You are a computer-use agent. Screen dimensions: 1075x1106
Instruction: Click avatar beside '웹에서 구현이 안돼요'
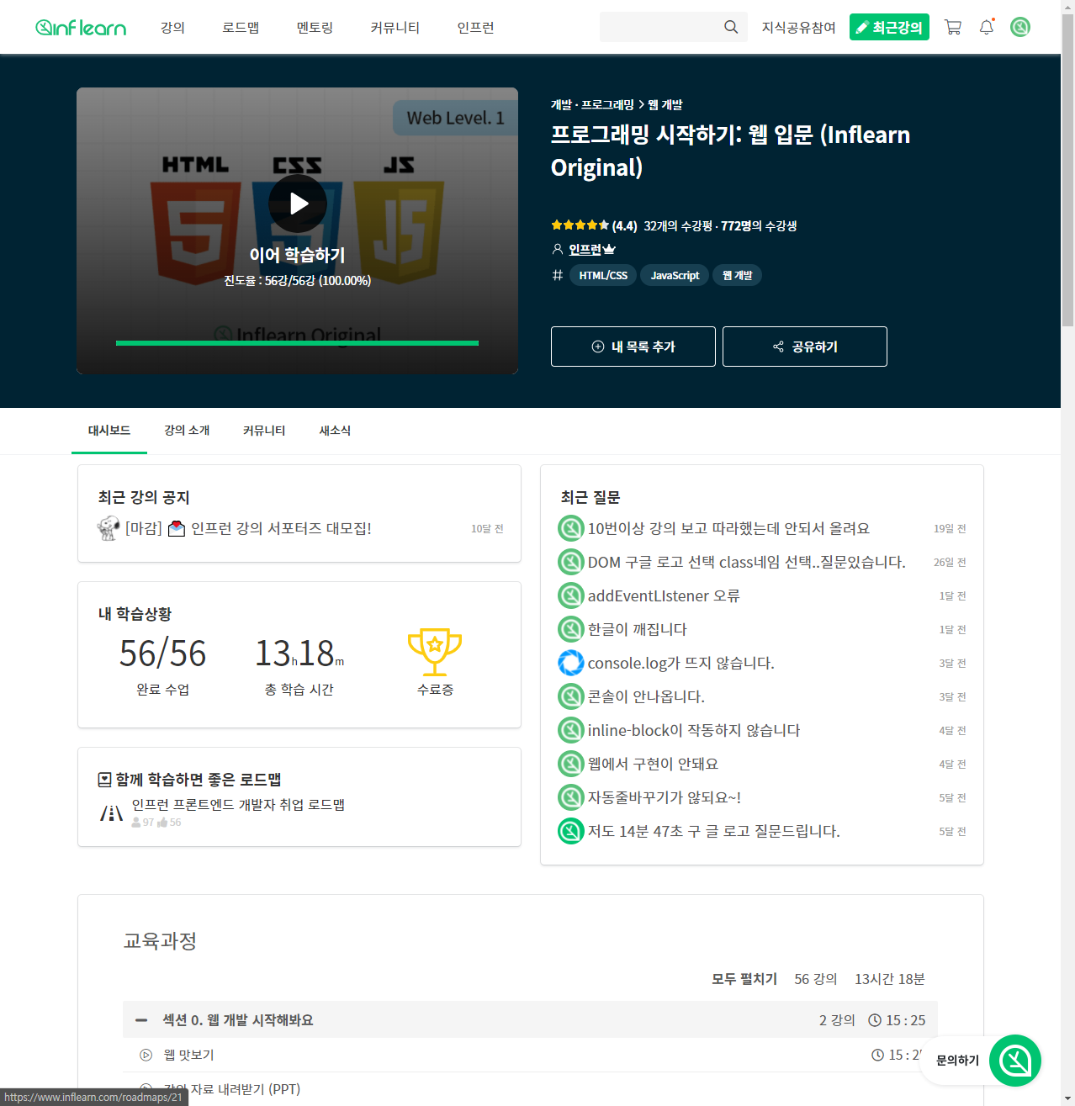[x=571, y=764]
